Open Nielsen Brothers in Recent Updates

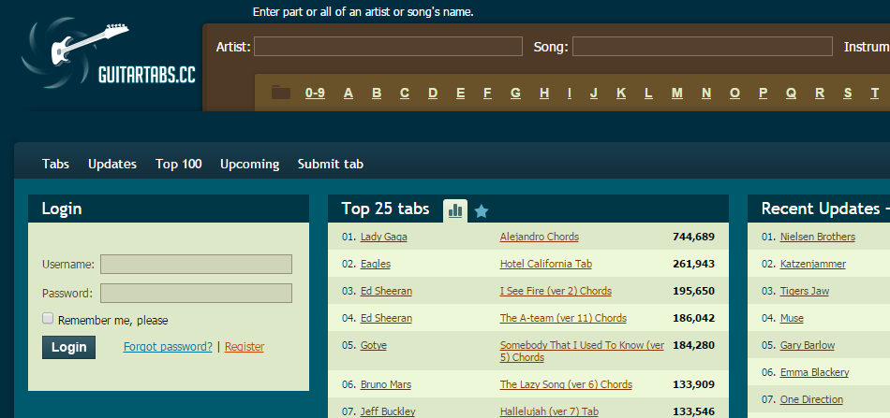817,237
